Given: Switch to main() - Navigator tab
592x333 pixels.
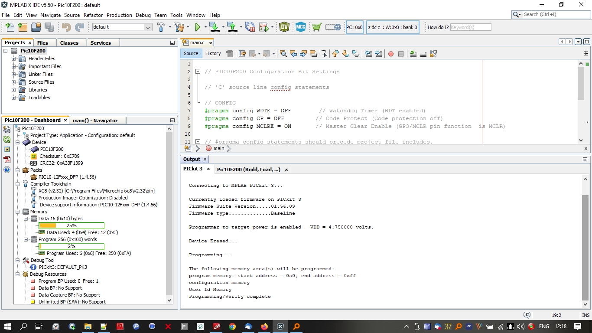Looking at the screenshot, I should coord(95,120).
